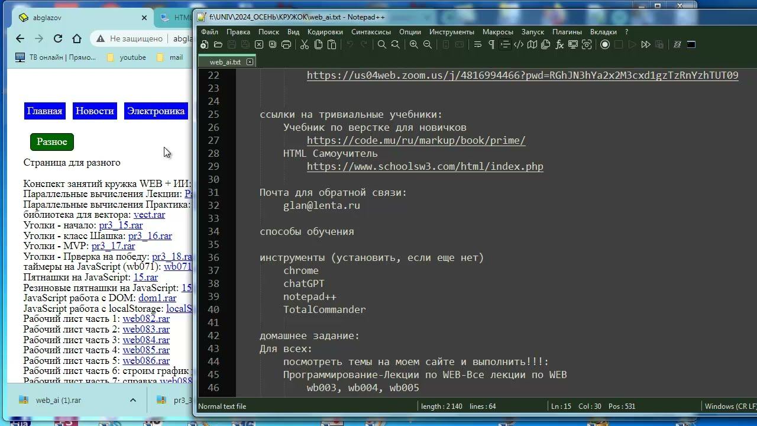Click 'Normal text file' in the status bar

point(222,406)
